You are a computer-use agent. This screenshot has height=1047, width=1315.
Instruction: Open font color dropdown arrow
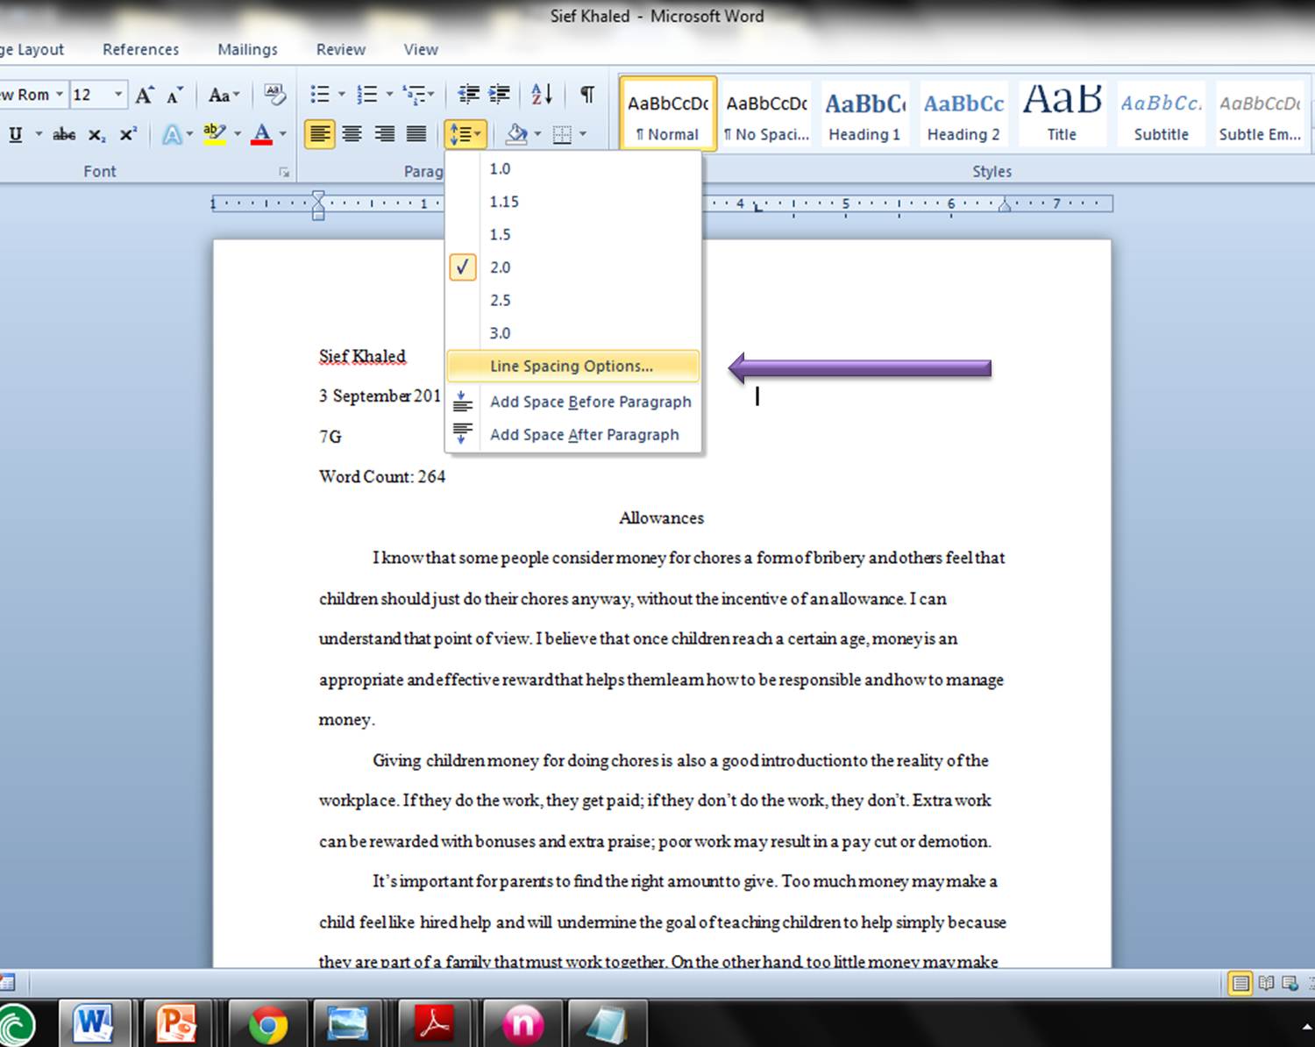tap(282, 134)
